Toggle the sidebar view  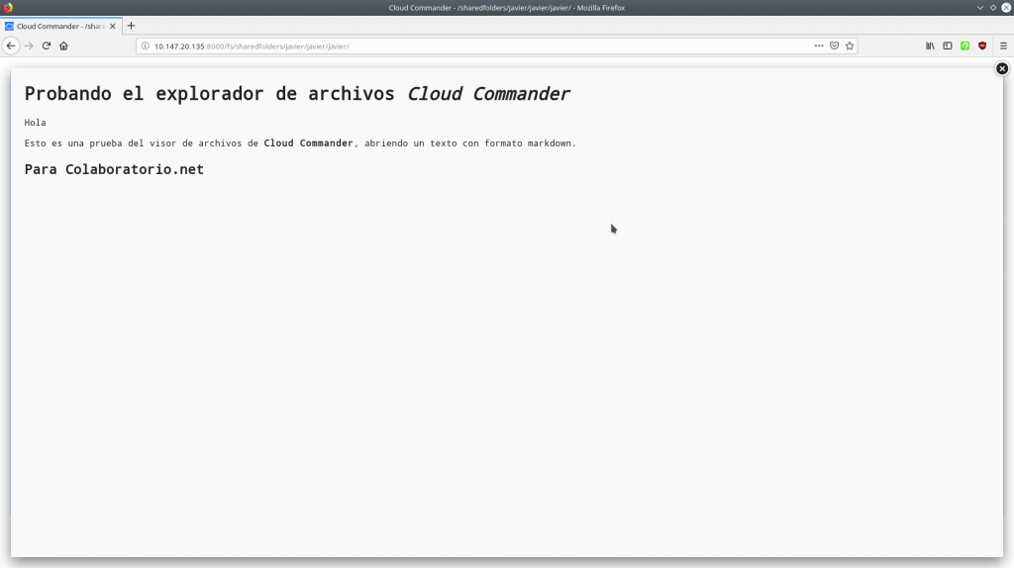[948, 46]
